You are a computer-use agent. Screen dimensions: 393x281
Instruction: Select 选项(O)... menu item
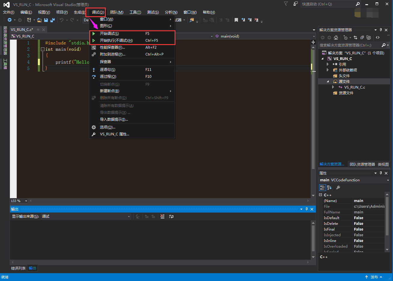click(x=132, y=127)
